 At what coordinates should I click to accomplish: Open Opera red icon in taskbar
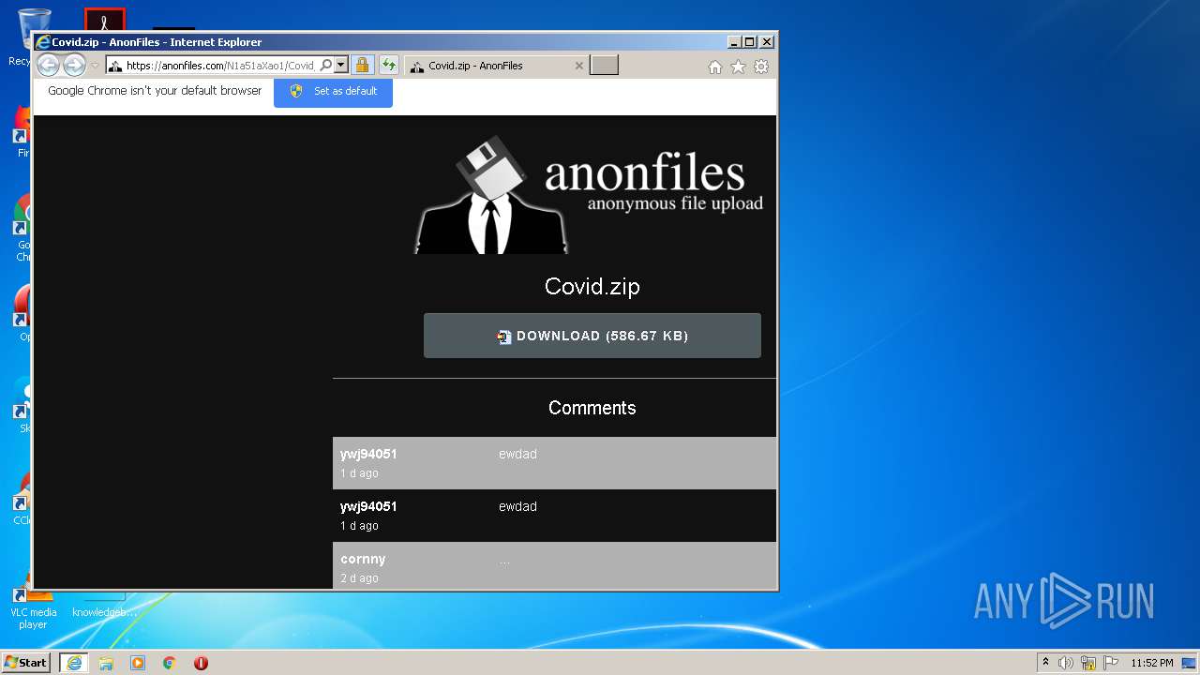[201, 663]
